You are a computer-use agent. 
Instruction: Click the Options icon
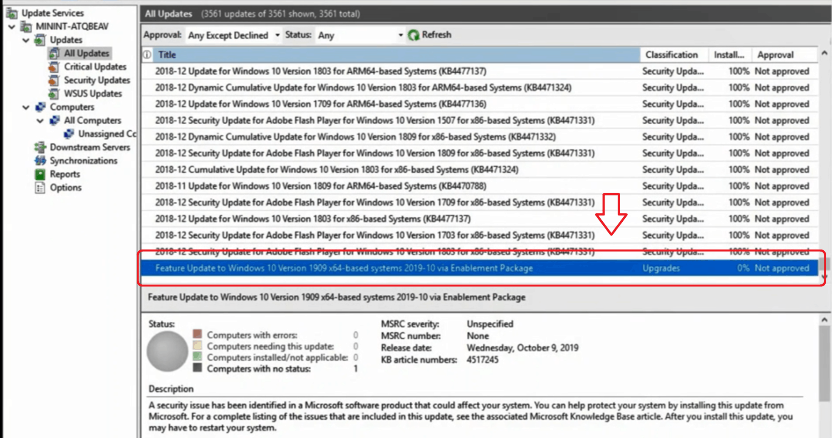(x=40, y=188)
